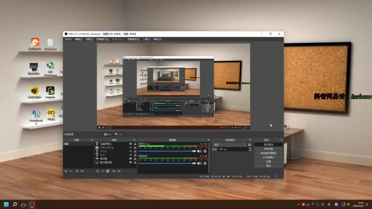Pop out the Audio Mixer (混音器) dock
Viewport: 372px width, 209px height.
(208, 140)
